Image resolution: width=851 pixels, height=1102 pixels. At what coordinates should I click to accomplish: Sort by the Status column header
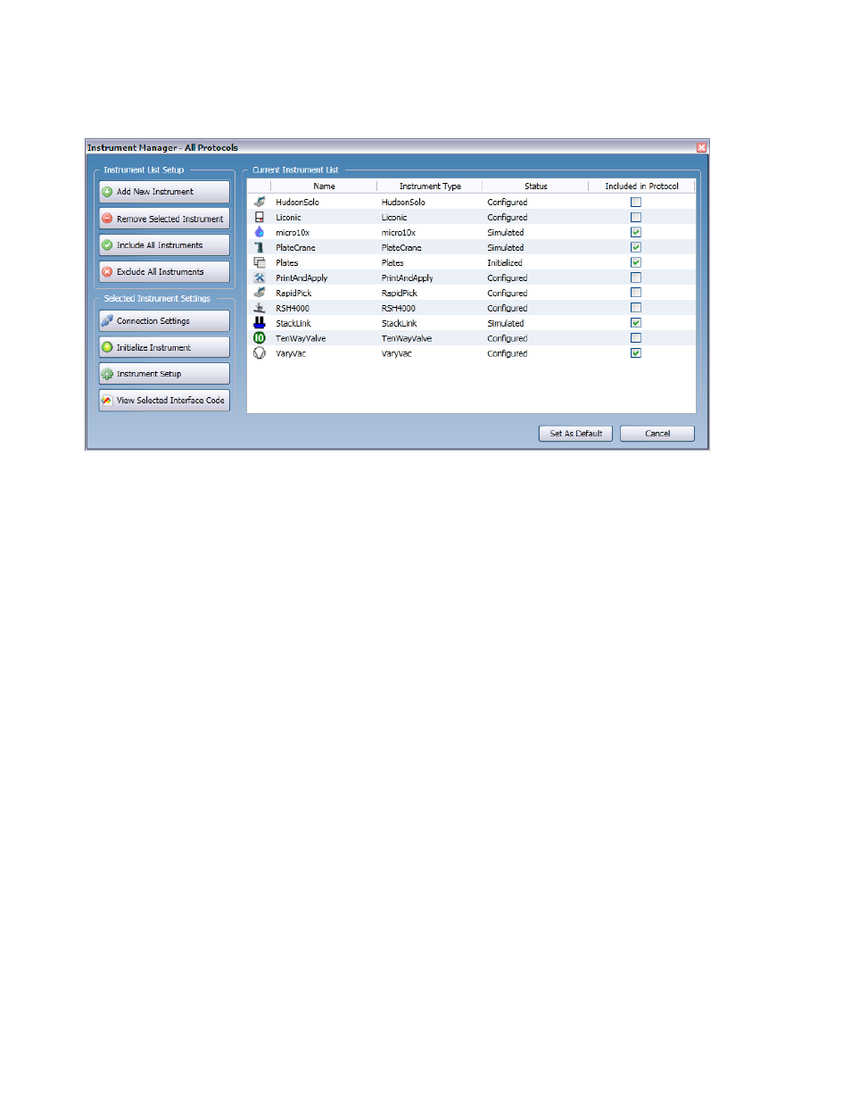(535, 186)
